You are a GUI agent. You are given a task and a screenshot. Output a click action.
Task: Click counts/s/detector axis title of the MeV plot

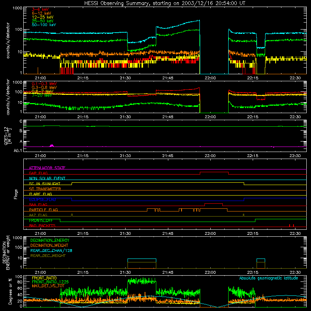[8, 97]
